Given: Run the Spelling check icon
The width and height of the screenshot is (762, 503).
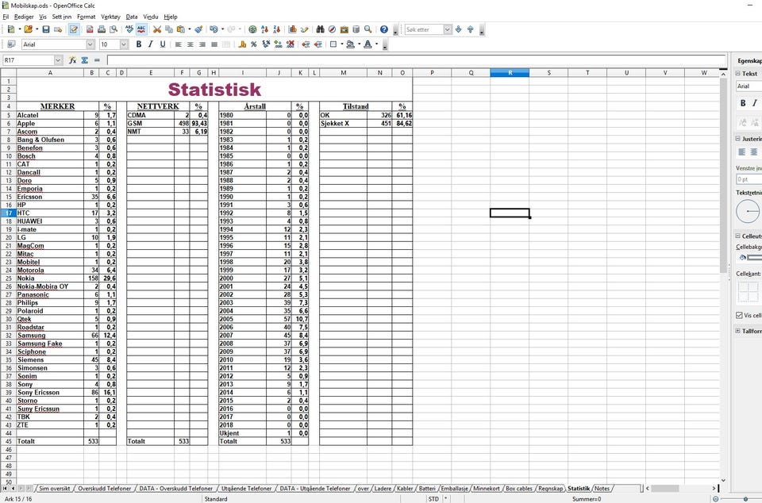Looking at the screenshot, I should (x=129, y=29).
